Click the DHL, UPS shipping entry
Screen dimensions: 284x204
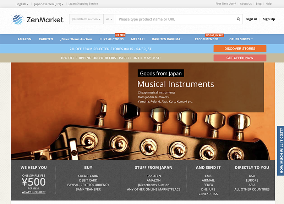pos(208,189)
